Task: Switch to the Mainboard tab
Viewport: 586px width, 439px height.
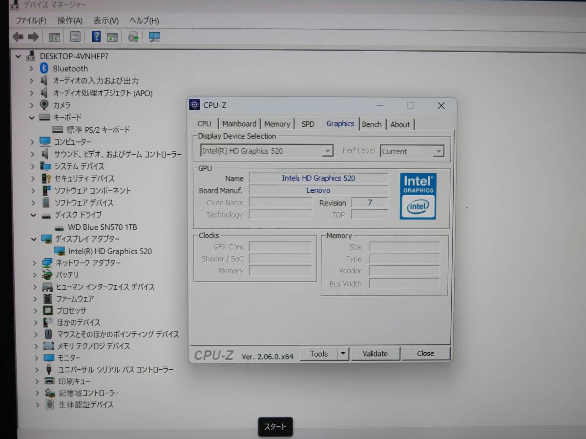Action: pos(239,124)
